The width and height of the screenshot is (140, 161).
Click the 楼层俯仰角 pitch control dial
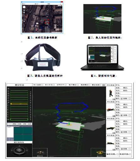pyautogui.click(x=19, y=150)
